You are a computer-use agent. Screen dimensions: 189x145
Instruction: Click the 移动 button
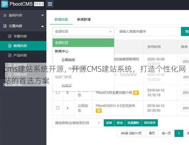pos(120,123)
